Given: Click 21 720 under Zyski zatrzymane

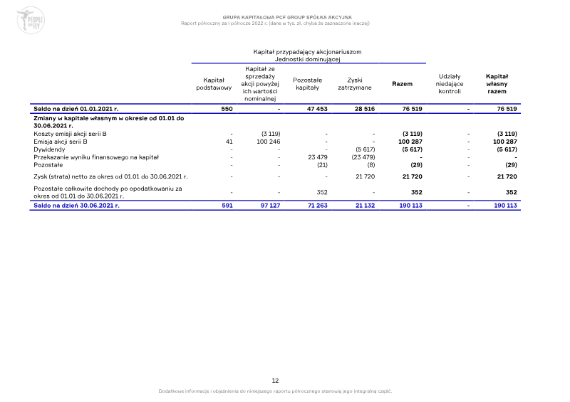Looking at the screenshot, I should [x=366, y=177].
